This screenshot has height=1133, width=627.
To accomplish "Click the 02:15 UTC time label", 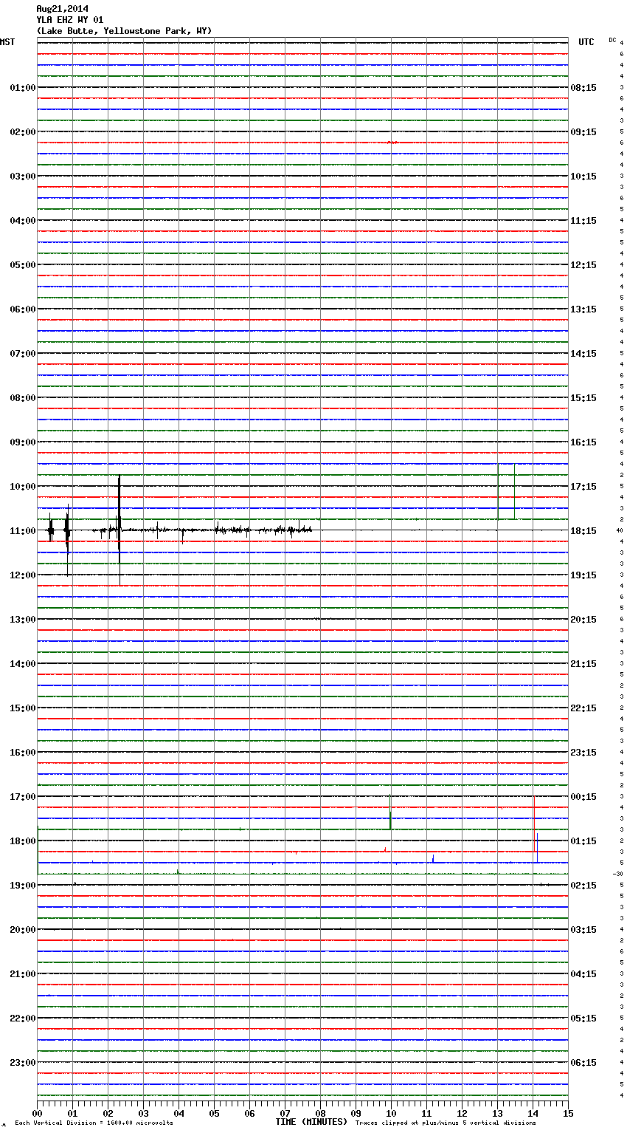I will point(583,886).
